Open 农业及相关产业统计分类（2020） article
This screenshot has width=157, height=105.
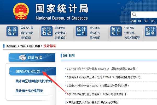[x=101, y=69]
